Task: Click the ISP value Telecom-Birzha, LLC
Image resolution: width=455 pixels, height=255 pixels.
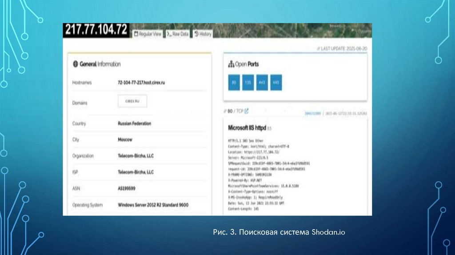Action: (136, 172)
